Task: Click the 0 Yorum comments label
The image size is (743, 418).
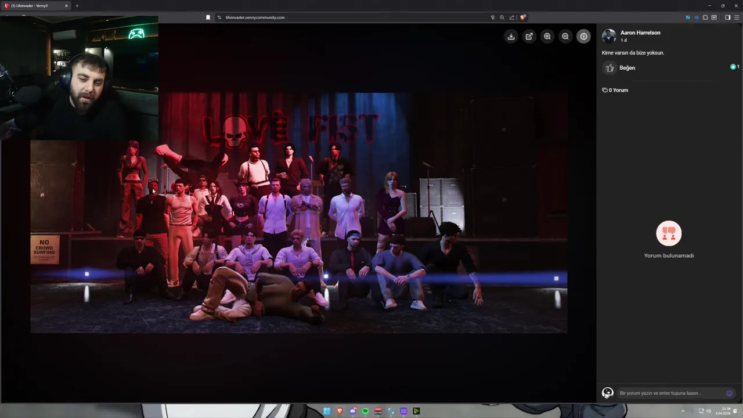Action: [615, 90]
